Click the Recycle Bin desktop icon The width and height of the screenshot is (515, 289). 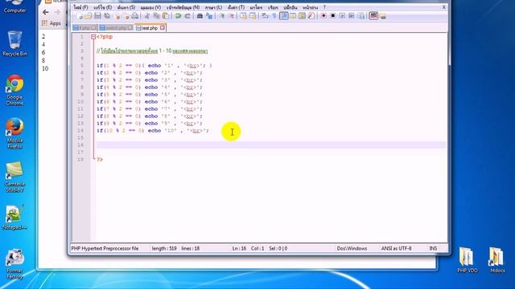click(14, 43)
